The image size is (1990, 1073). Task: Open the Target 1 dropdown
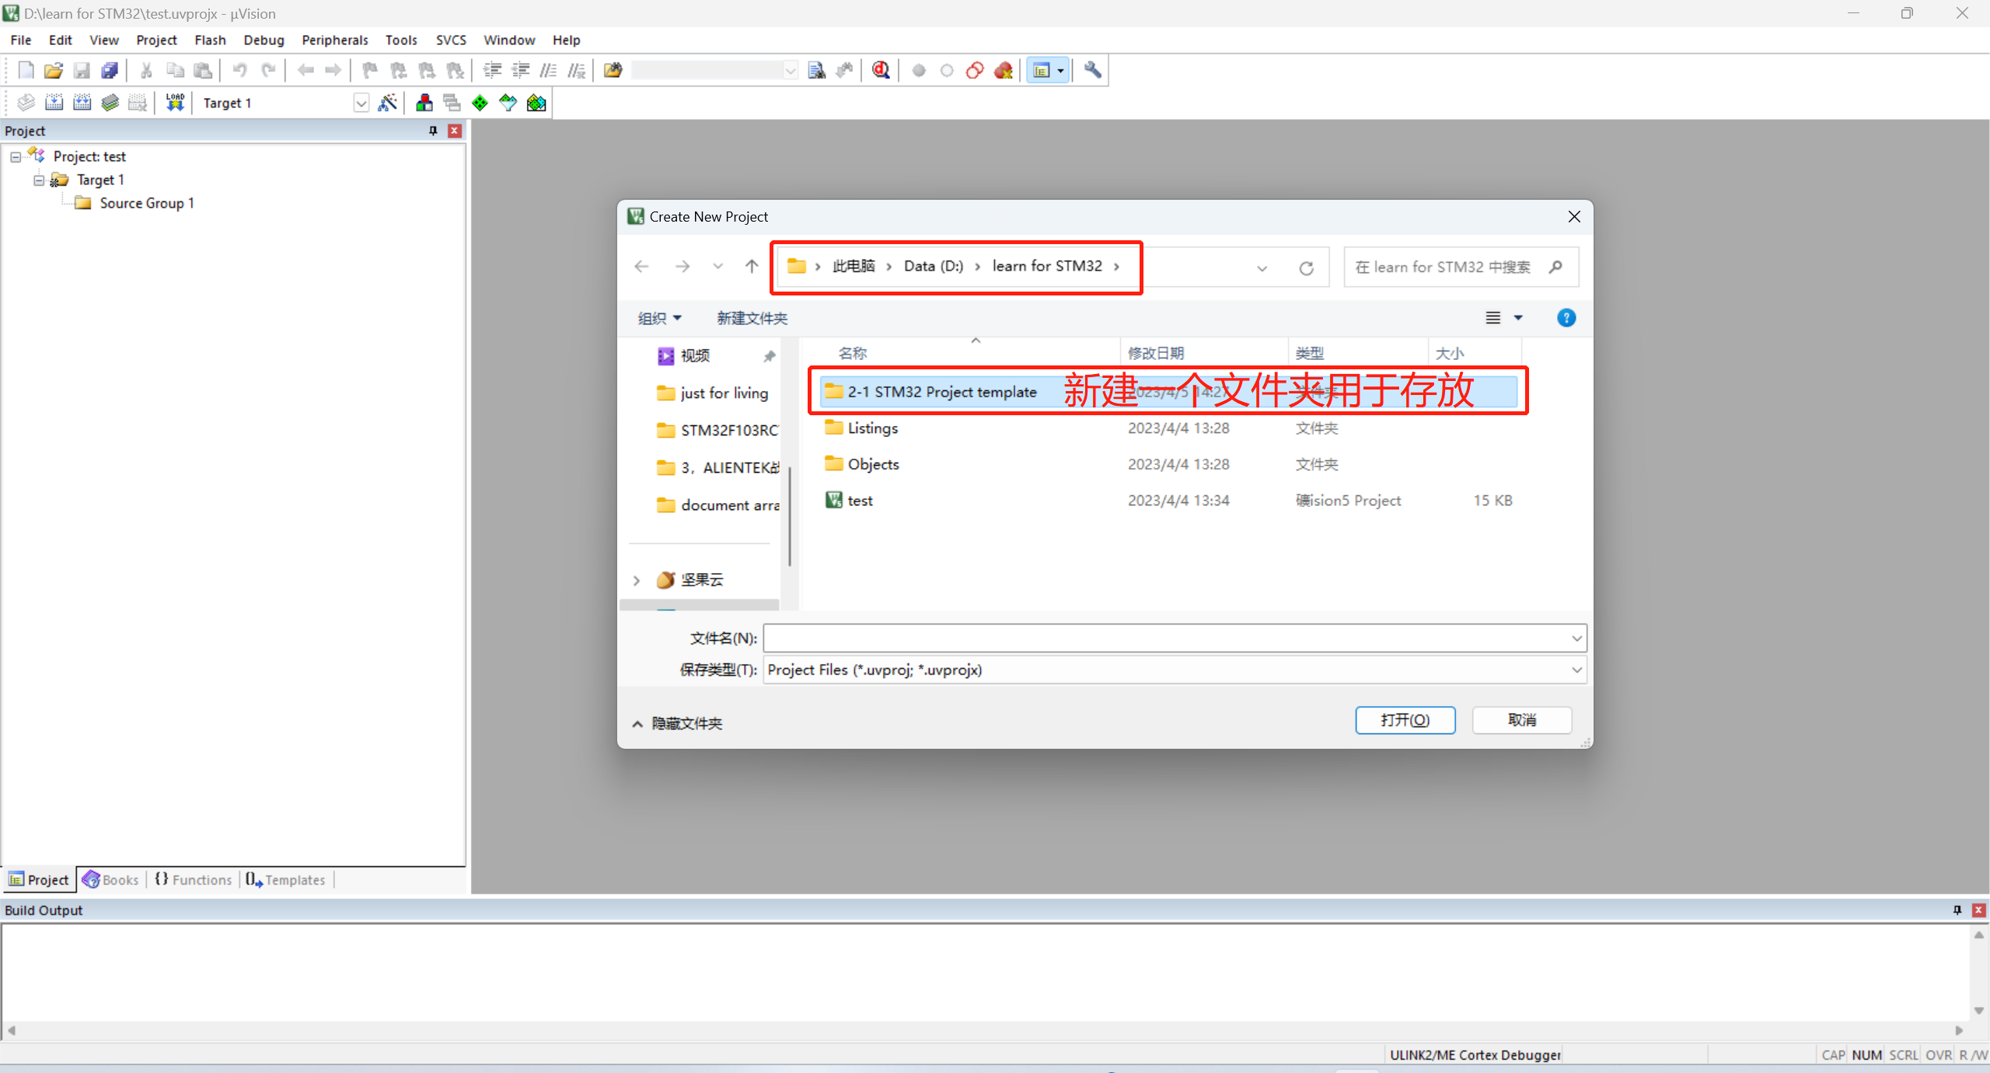click(361, 103)
